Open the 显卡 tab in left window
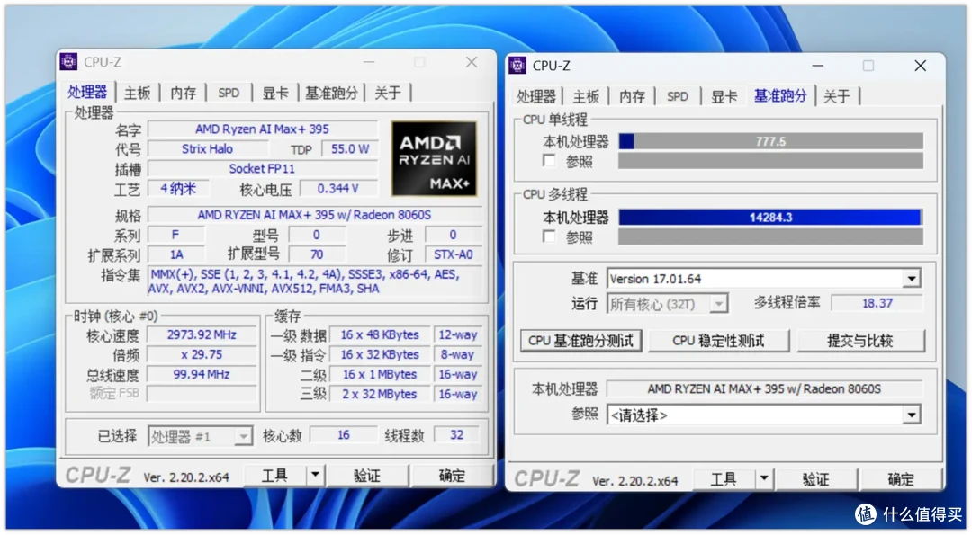 click(275, 93)
